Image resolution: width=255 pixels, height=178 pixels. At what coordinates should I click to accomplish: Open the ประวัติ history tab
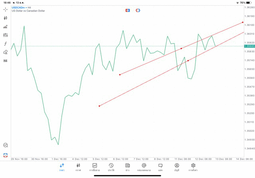tap(111, 167)
